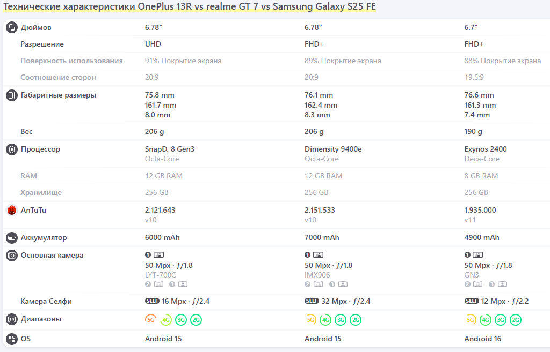Click the AnTuTu score 1.935.000
550x352 pixels.
[x=480, y=211]
